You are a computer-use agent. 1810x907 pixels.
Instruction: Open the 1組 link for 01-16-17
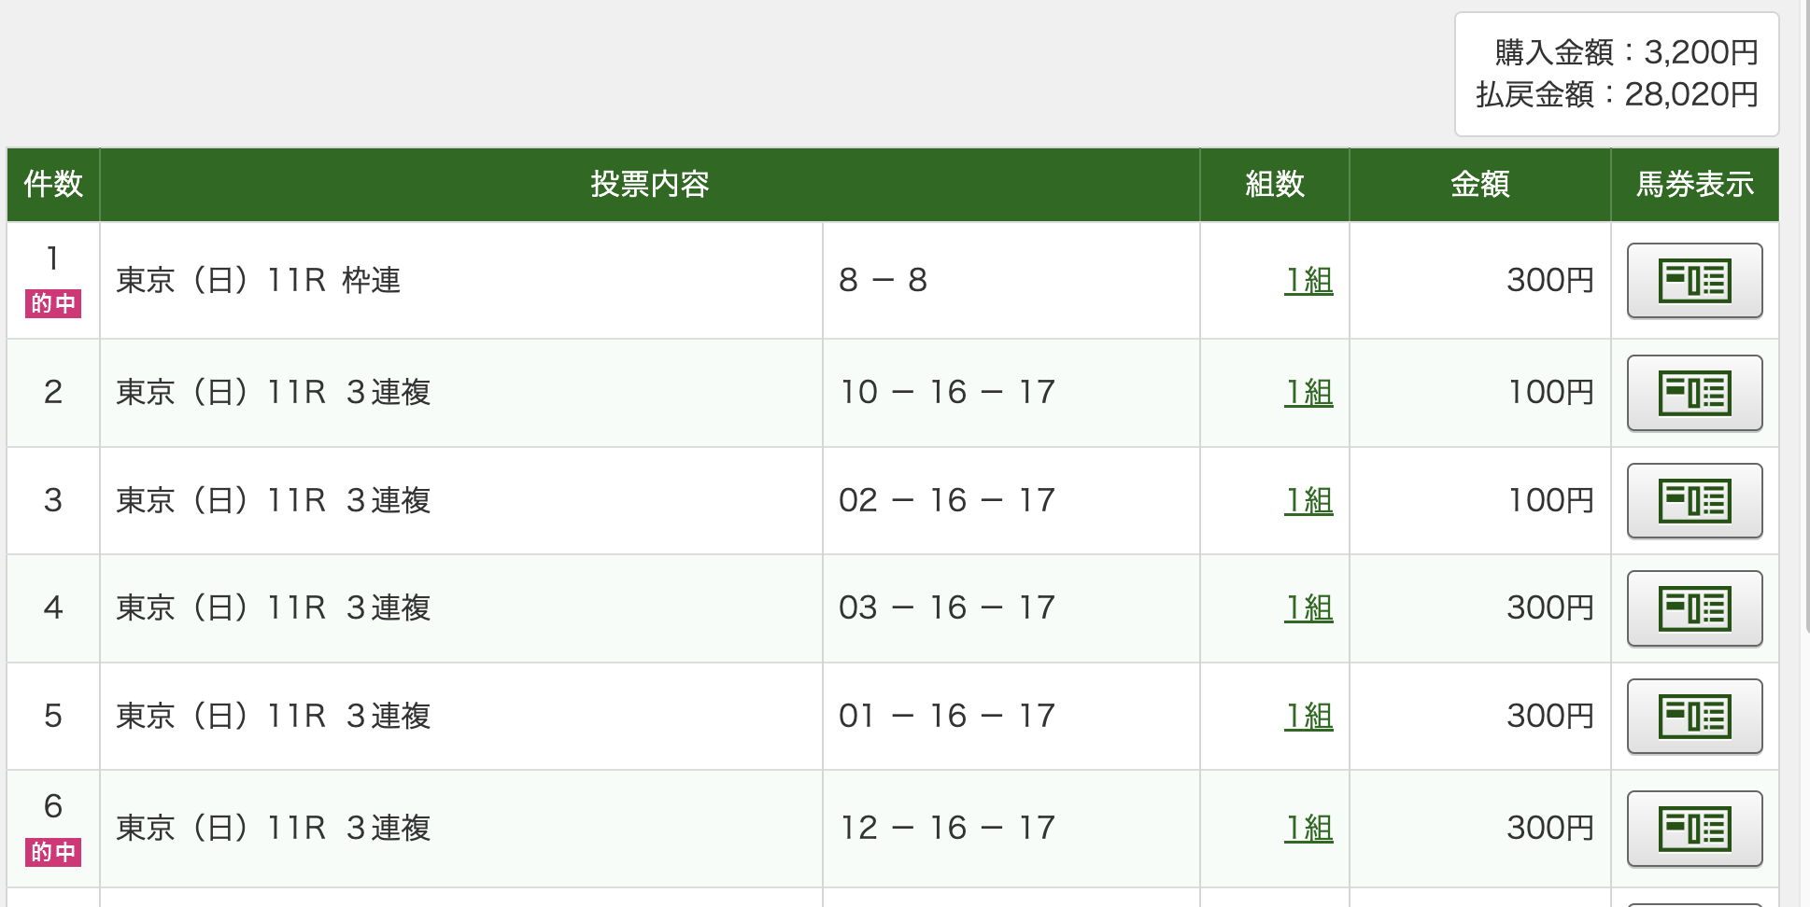coord(1308,716)
